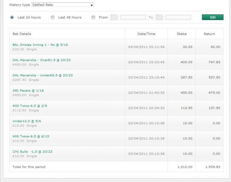
Task: Enable the From date range radio button
Action: tap(94, 17)
